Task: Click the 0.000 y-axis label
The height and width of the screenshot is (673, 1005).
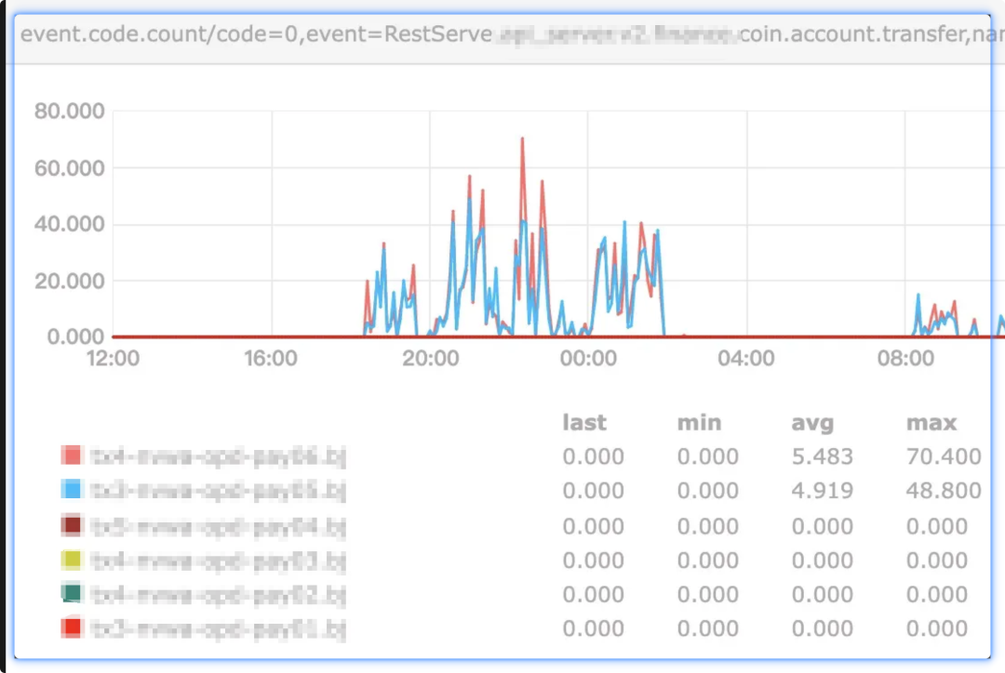Action: coord(75,336)
